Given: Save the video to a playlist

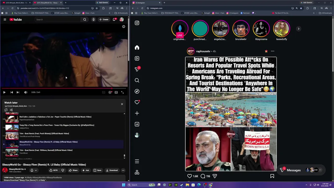Looking at the screenshot, I should (x=97, y=170).
